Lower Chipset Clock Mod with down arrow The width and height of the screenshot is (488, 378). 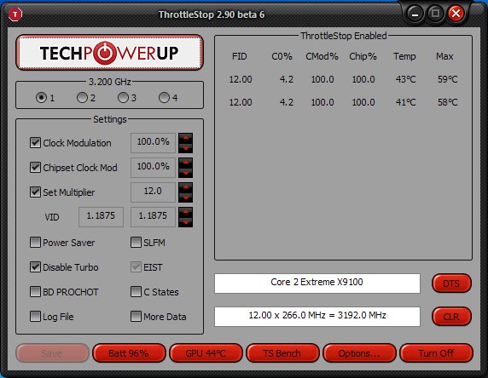tap(185, 173)
